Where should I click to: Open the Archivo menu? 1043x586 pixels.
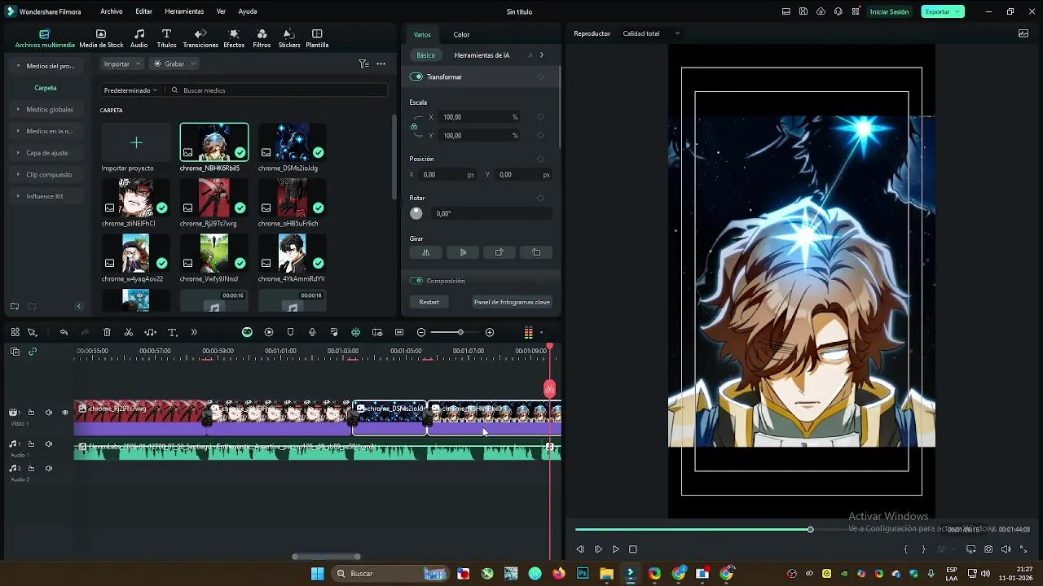point(112,11)
